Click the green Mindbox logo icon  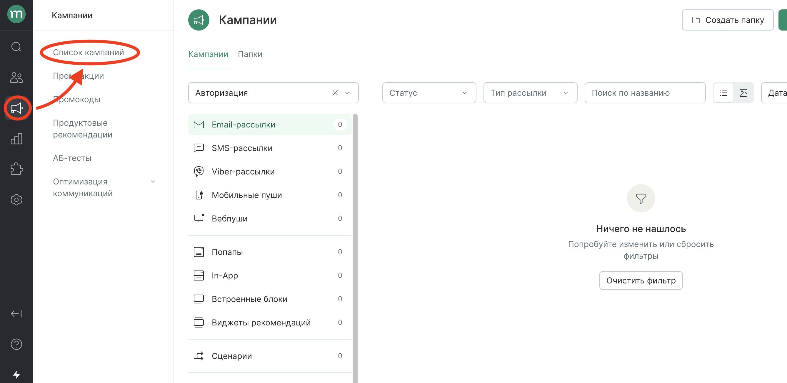tap(16, 14)
